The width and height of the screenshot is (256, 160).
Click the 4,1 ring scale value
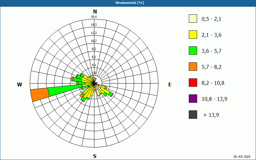coord(94,65)
